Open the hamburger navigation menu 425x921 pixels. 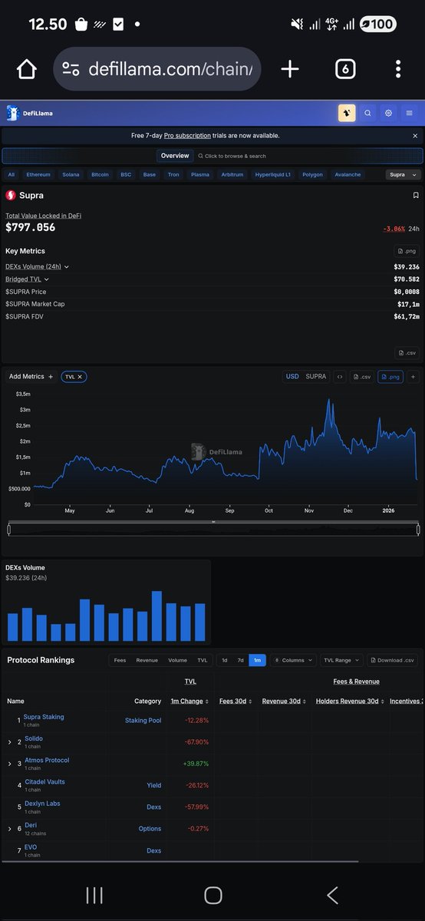(410, 113)
